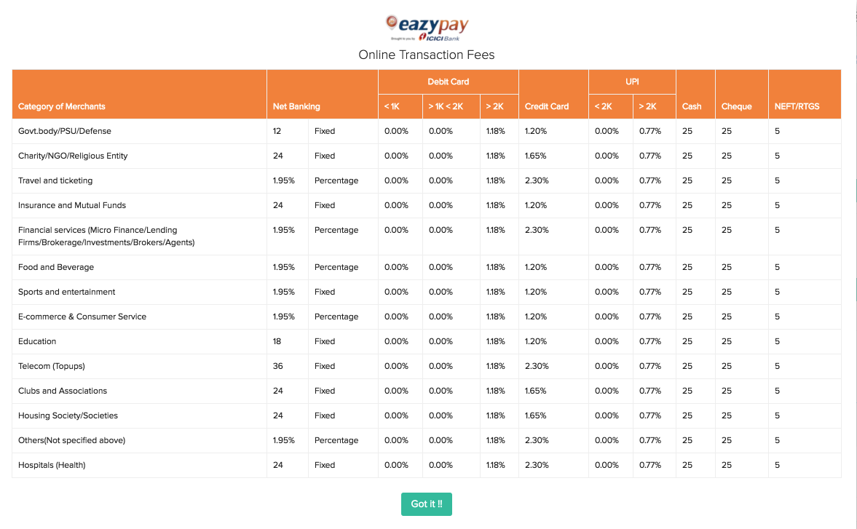Image resolution: width=857 pixels, height=529 pixels.
Task: Select the Govt.body/PSU/Defense row label
Action: [x=65, y=131]
